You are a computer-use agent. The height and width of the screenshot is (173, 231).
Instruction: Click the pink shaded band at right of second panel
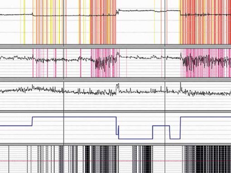click(206, 63)
